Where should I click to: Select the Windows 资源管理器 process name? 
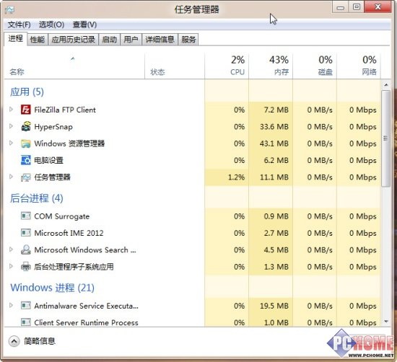(x=69, y=144)
